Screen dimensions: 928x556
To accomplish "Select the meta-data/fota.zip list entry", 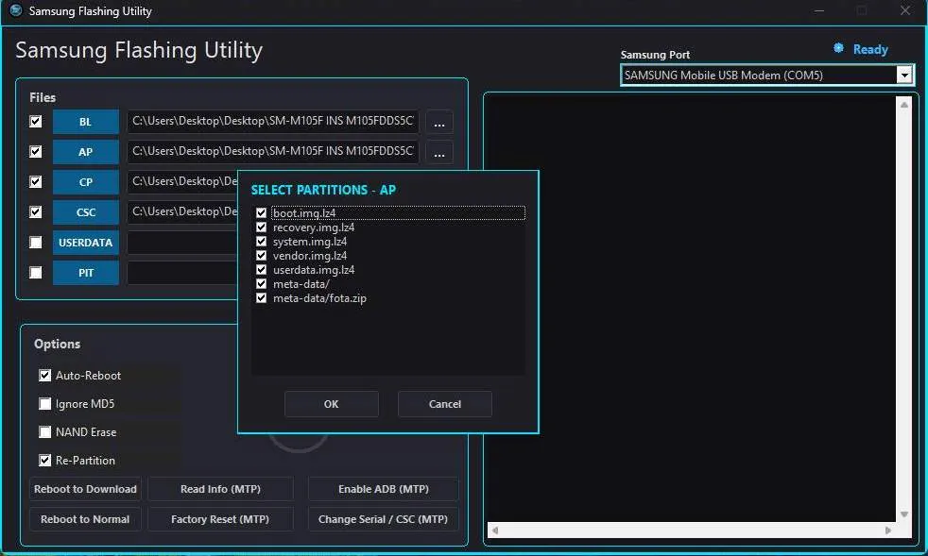I will [319, 298].
